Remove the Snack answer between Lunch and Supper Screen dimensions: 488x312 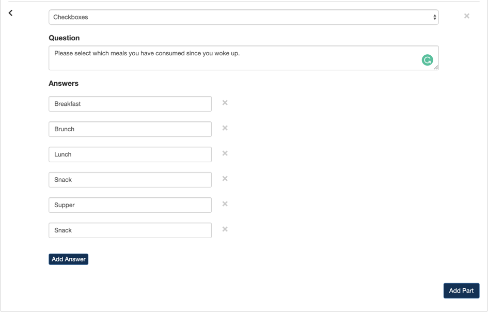click(225, 179)
